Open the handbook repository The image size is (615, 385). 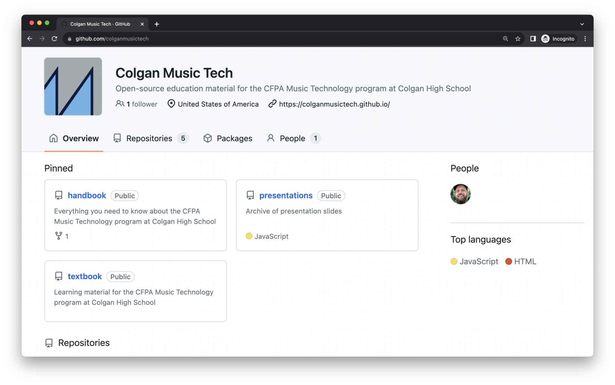[x=87, y=195]
